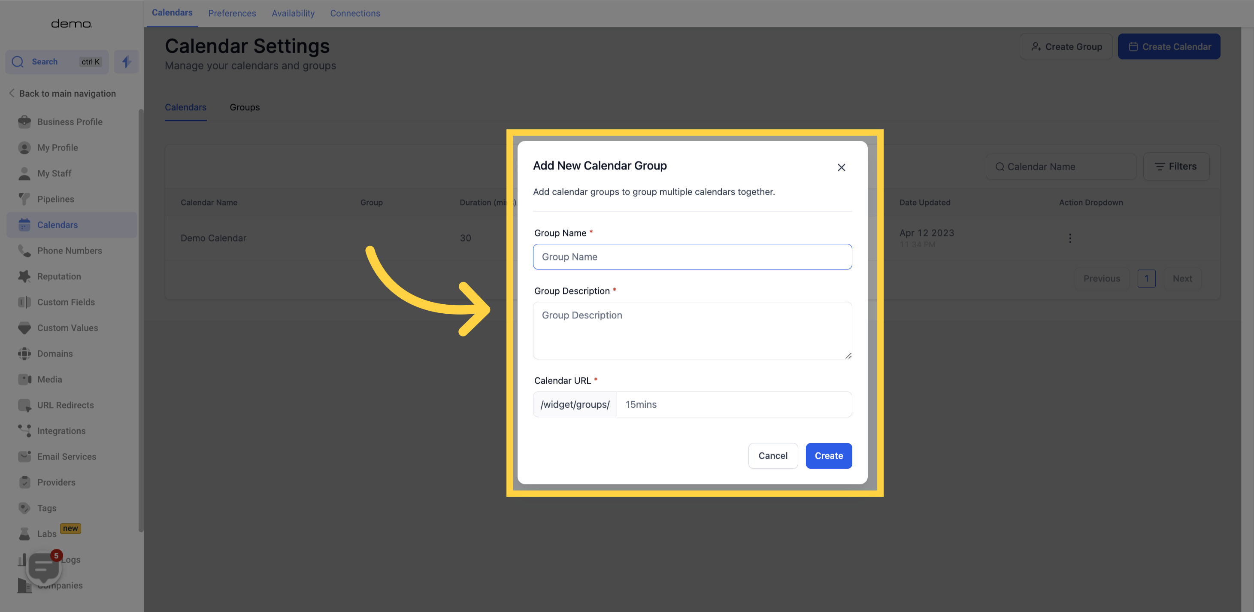Click the Integrations sidebar icon
The image size is (1254, 612).
pos(24,430)
